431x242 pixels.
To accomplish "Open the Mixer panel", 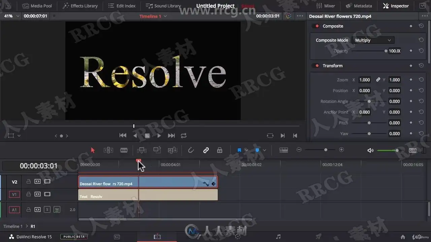I will 326,6.
